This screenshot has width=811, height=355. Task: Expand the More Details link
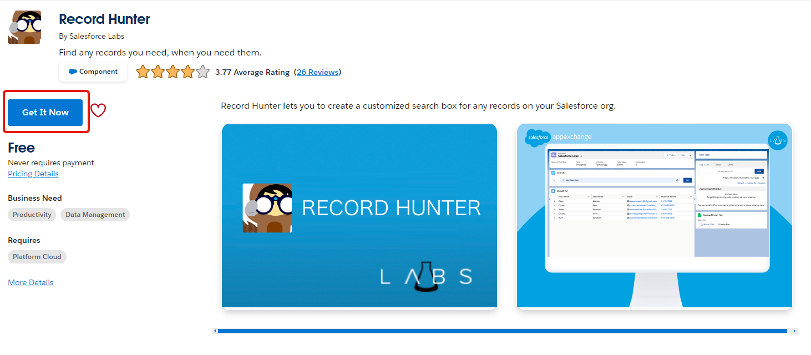[x=31, y=282]
